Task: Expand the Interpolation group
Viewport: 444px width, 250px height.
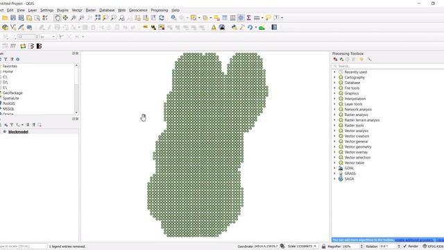Action: click(334, 99)
